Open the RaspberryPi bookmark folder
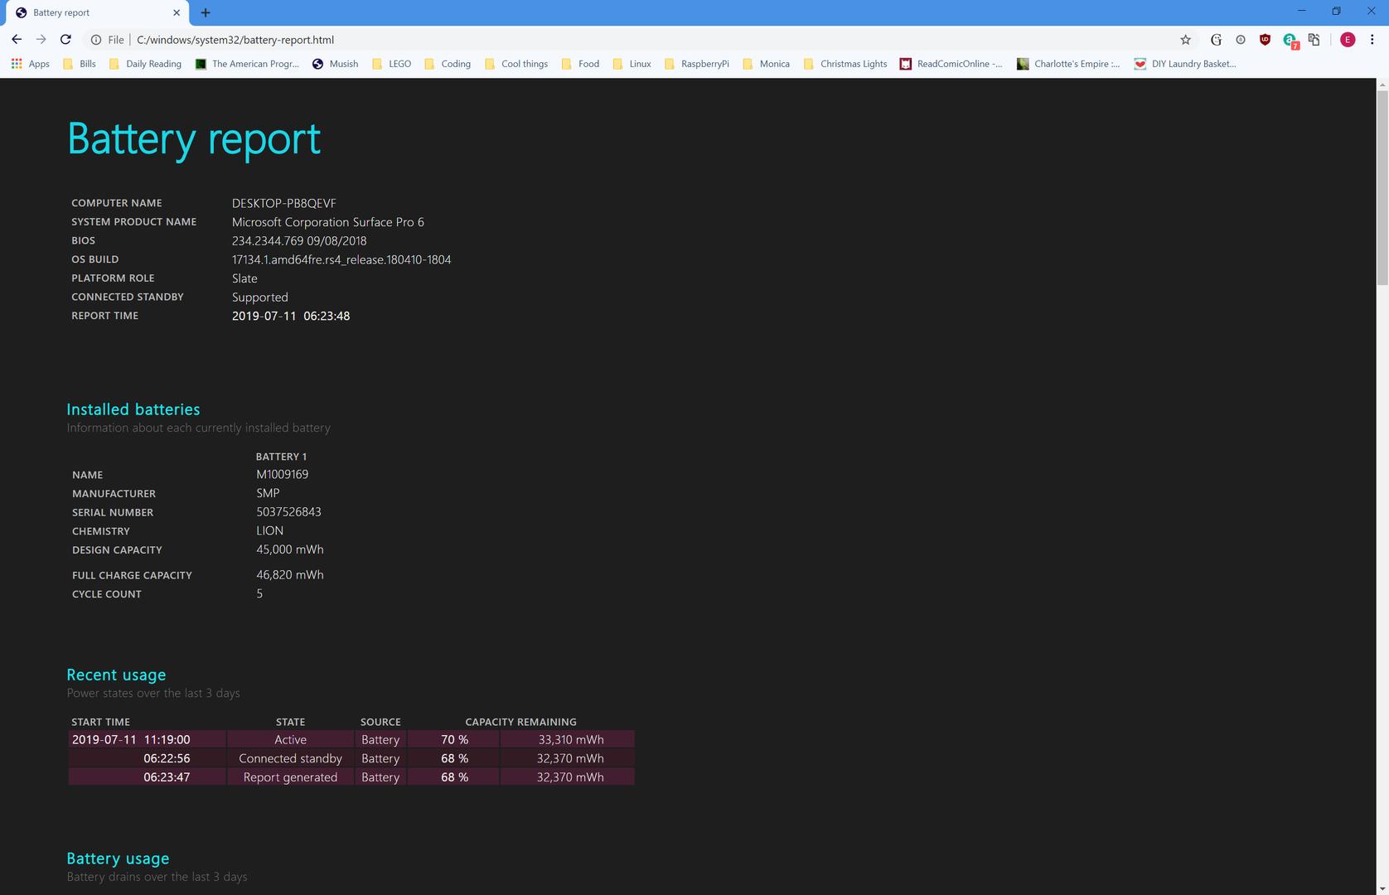The height and width of the screenshot is (895, 1389). tap(696, 64)
